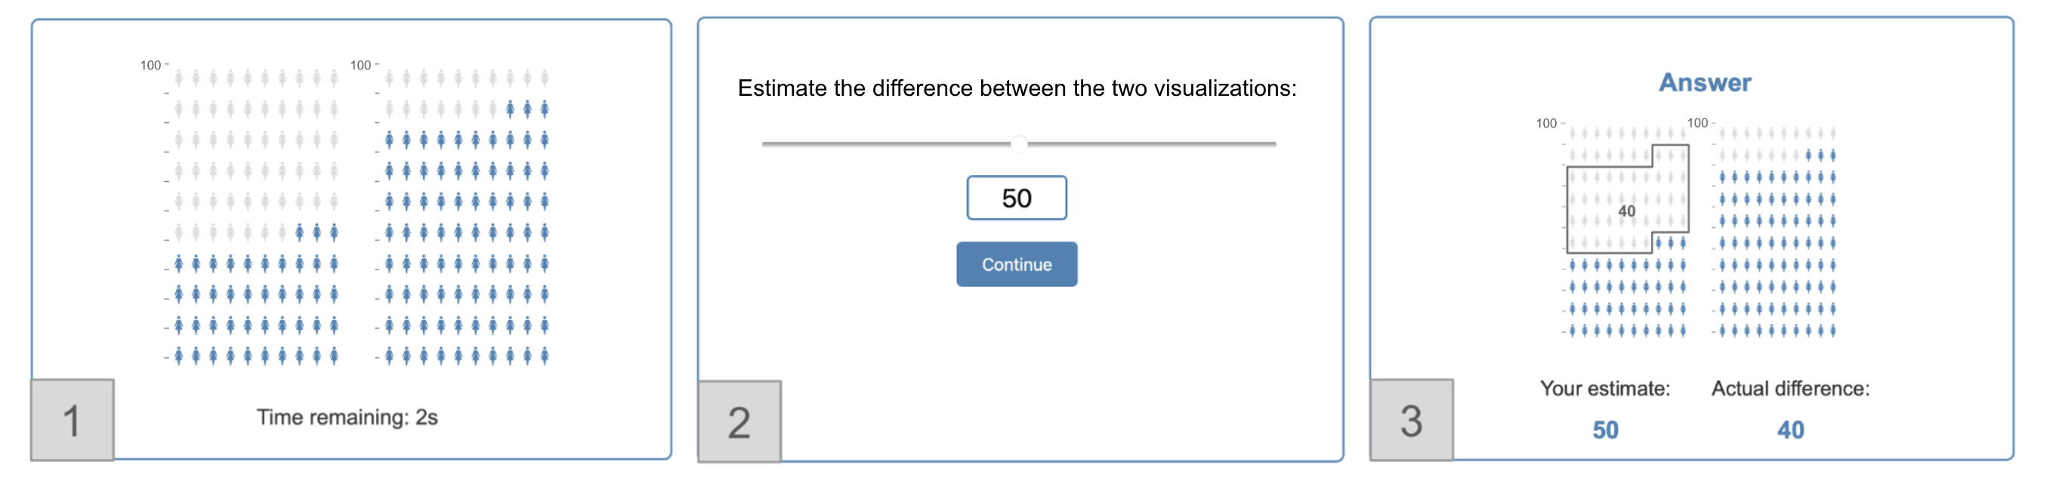
Task: Click the Actual difference: label
Action: pyautogui.click(x=1790, y=389)
